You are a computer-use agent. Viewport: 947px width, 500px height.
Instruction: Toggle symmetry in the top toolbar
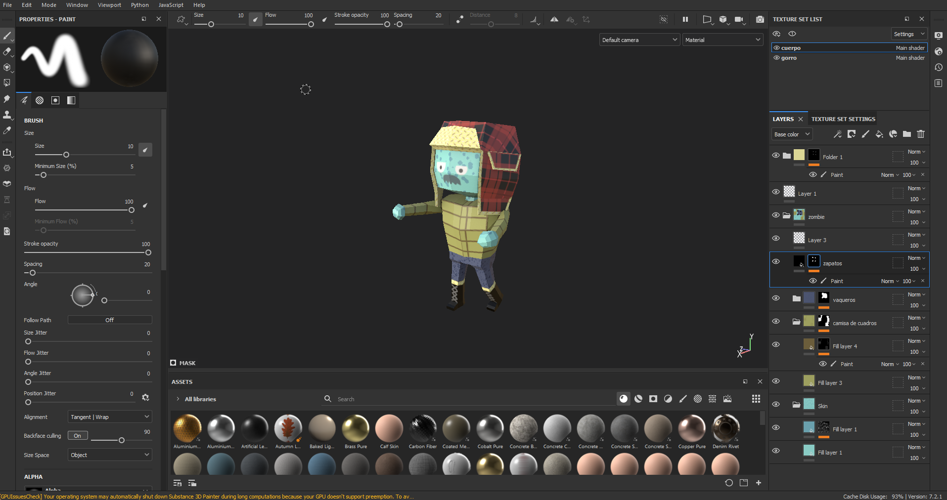pos(554,19)
